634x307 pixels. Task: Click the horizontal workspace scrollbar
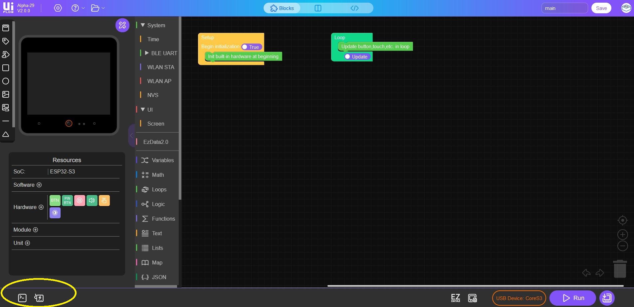(x=475, y=286)
